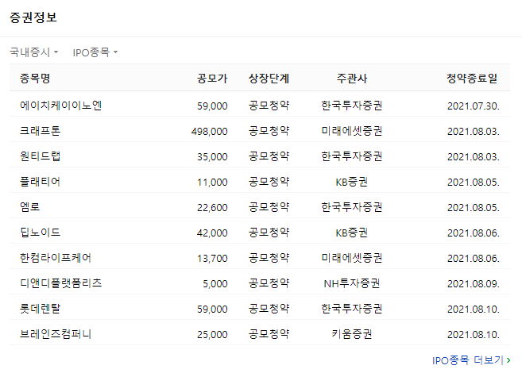This screenshot has width=522, height=373.
Task: Select the 딥노이드 stock name
Action: pyautogui.click(x=40, y=233)
